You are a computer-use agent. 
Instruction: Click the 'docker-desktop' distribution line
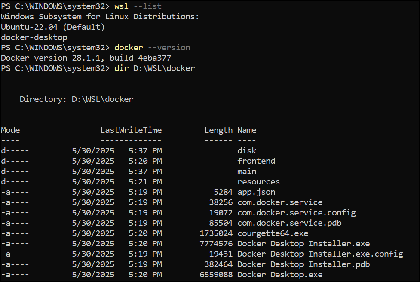(34, 37)
